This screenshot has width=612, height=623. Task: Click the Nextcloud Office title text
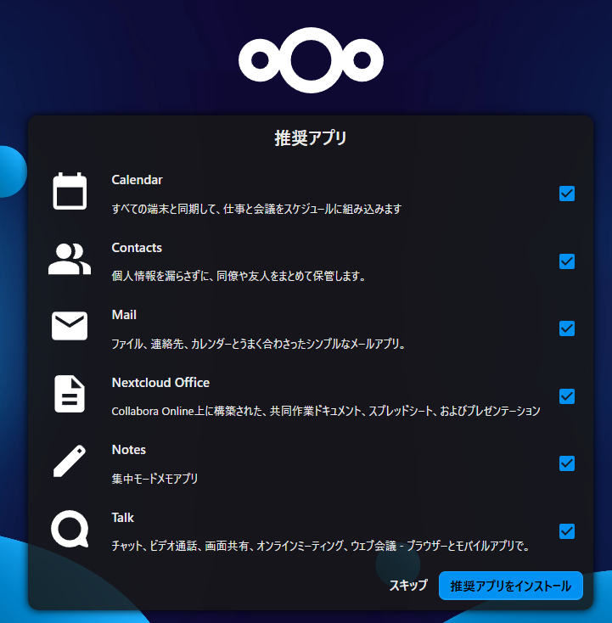pos(160,383)
